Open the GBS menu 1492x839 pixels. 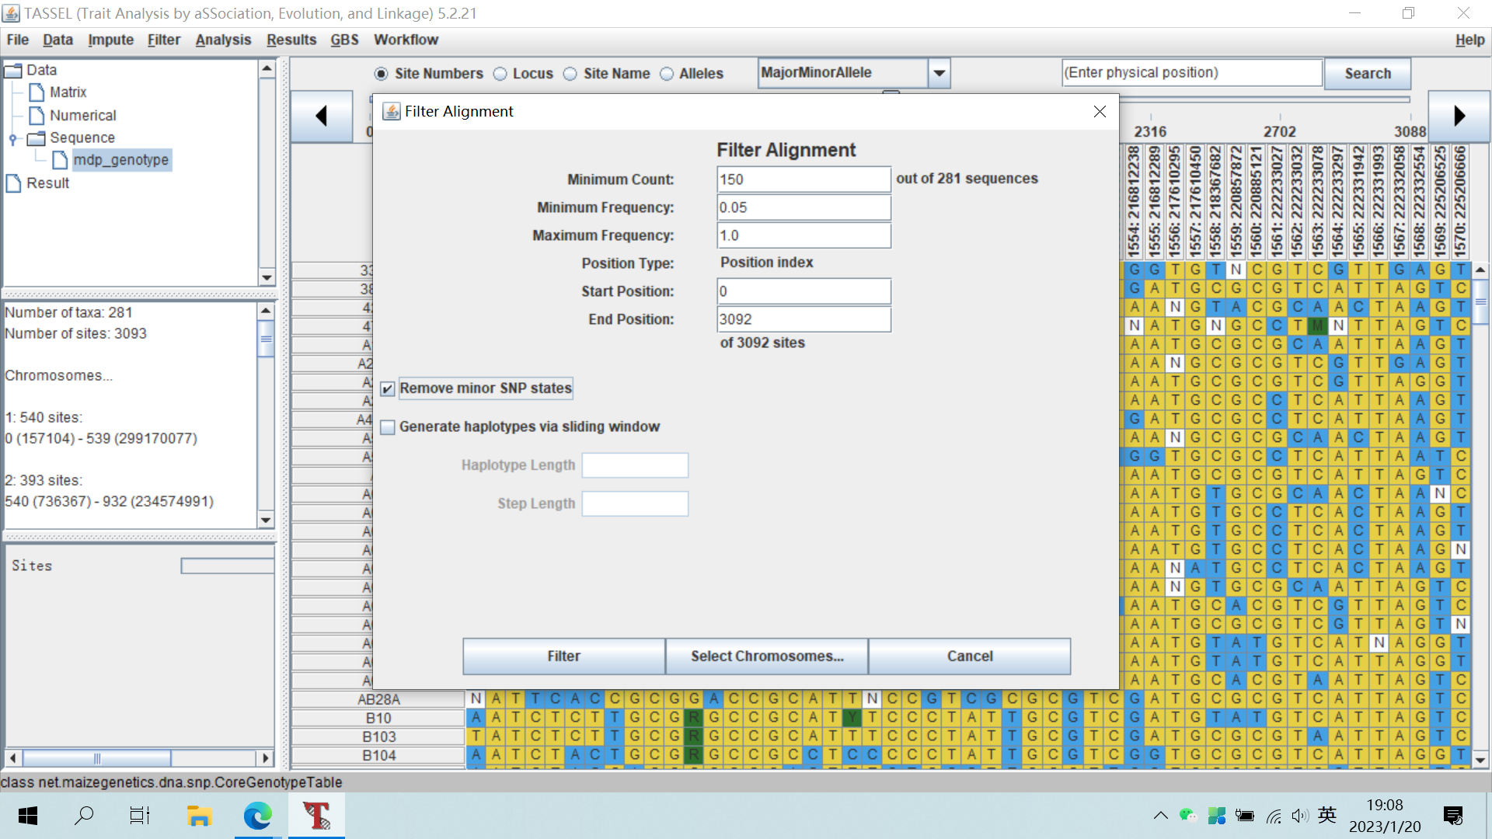pos(344,40)
